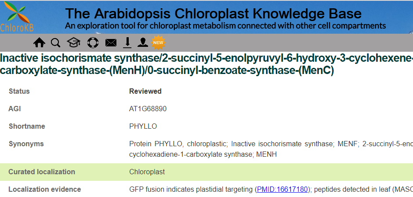Viewport: 413px width, 197px height.
Task: Open the PMID:16617180 reference link
Action: (x=283, y=190)
